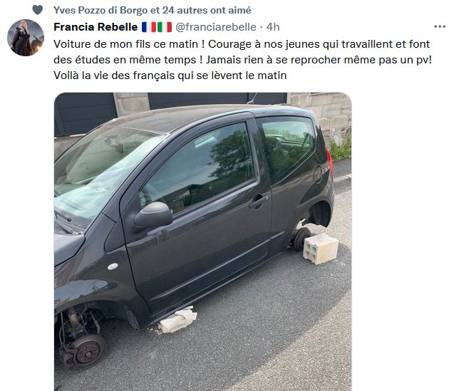The width and height of the screenshot is (449, 391).
Task: Click the car's side mirror in the photo
Action: coord(153,215)
